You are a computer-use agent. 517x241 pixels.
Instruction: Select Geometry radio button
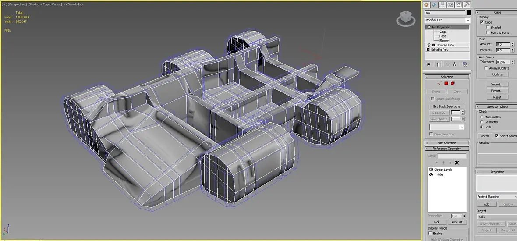point(482,122)
